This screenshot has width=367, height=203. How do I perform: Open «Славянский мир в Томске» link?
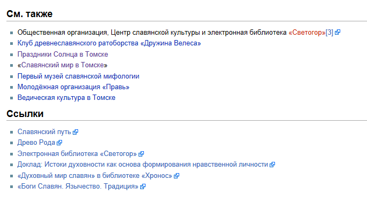pos(63,65)
